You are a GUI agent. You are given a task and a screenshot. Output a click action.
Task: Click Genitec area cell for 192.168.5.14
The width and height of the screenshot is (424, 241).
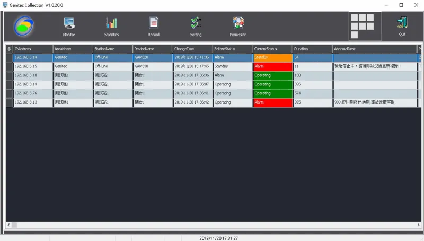coord(73,57)
